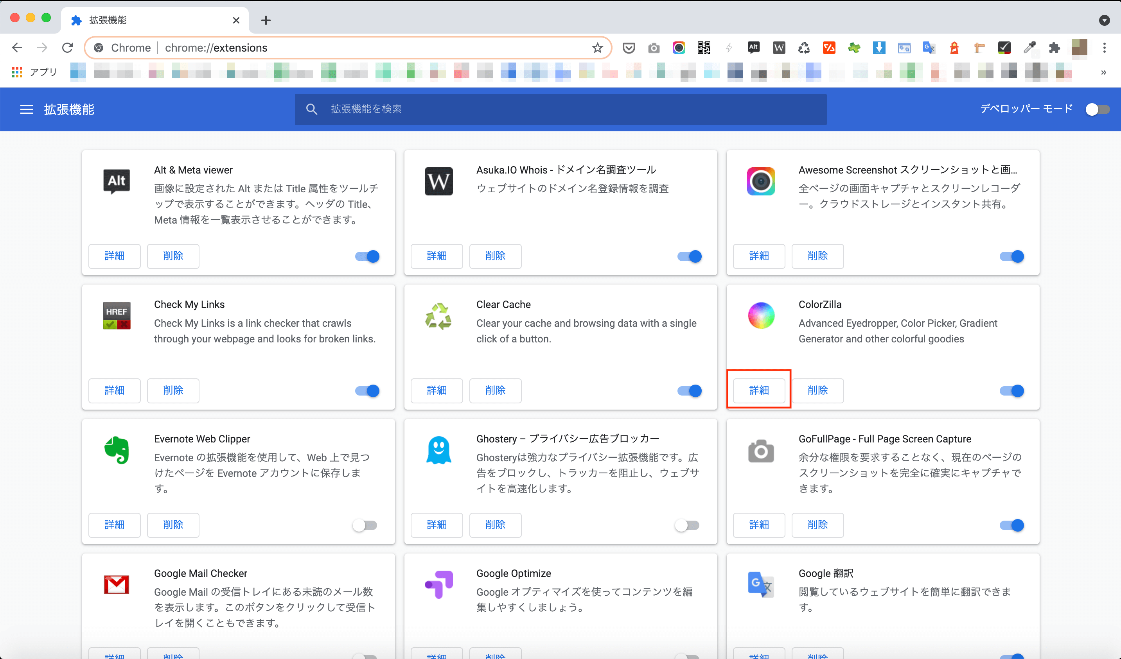Click the GoFullPage camera card icon

click(761, 451)
